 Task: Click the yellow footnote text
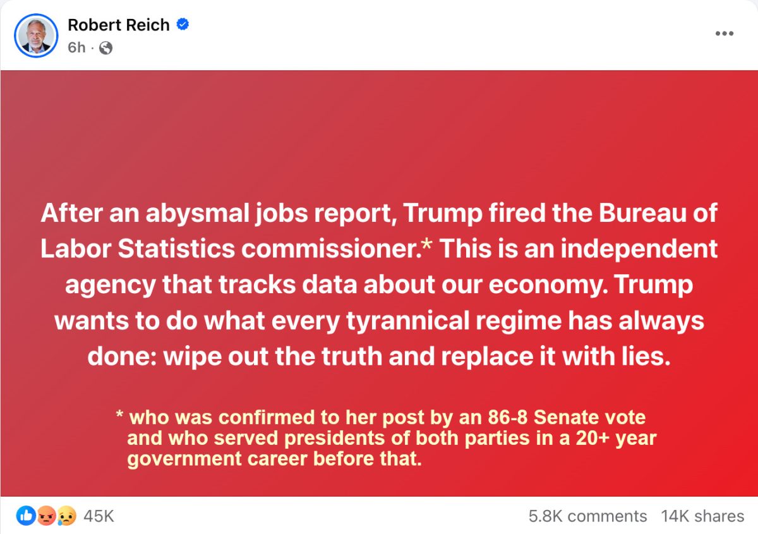click(386, 437)
